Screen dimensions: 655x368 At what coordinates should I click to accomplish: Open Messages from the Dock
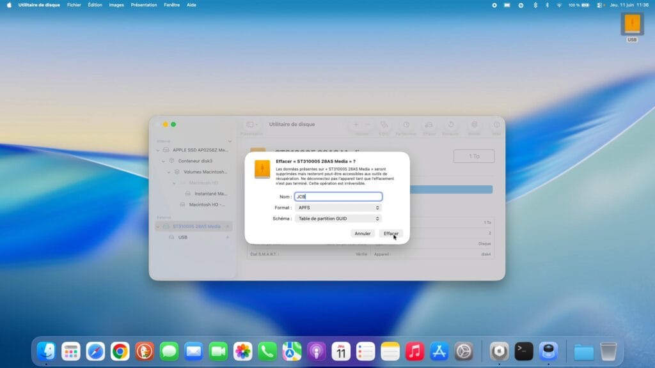(169, 351)
